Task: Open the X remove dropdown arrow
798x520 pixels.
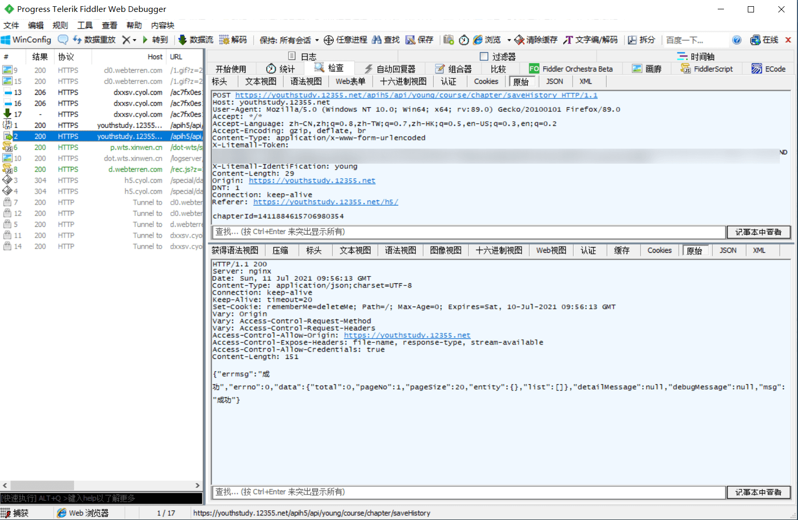Action: click(x=135, y=40)
